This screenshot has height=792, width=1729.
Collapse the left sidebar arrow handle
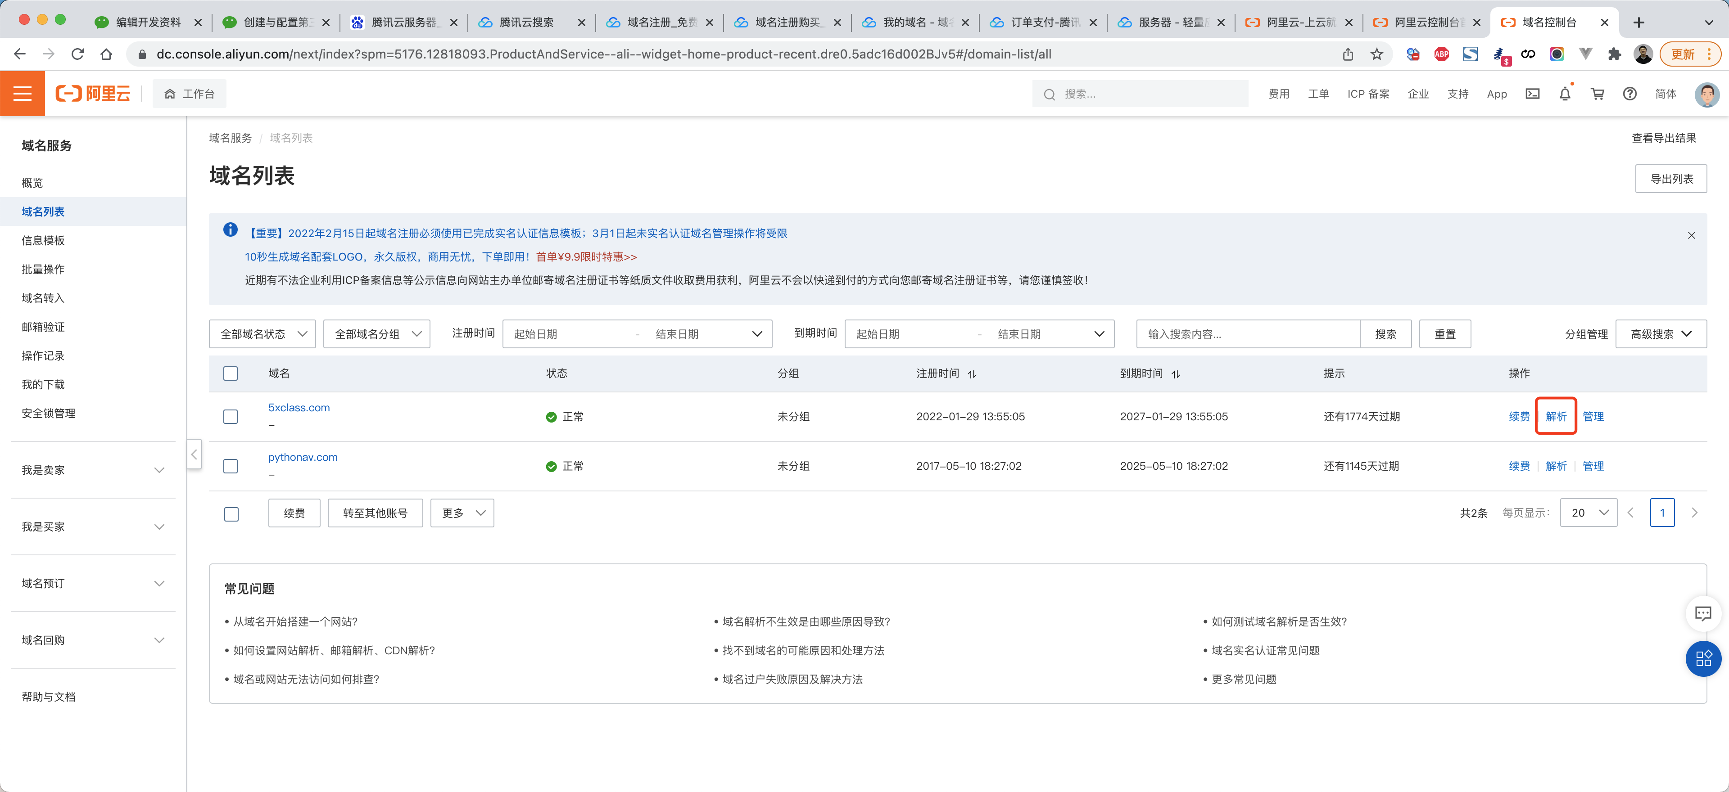tap(194, 454)
